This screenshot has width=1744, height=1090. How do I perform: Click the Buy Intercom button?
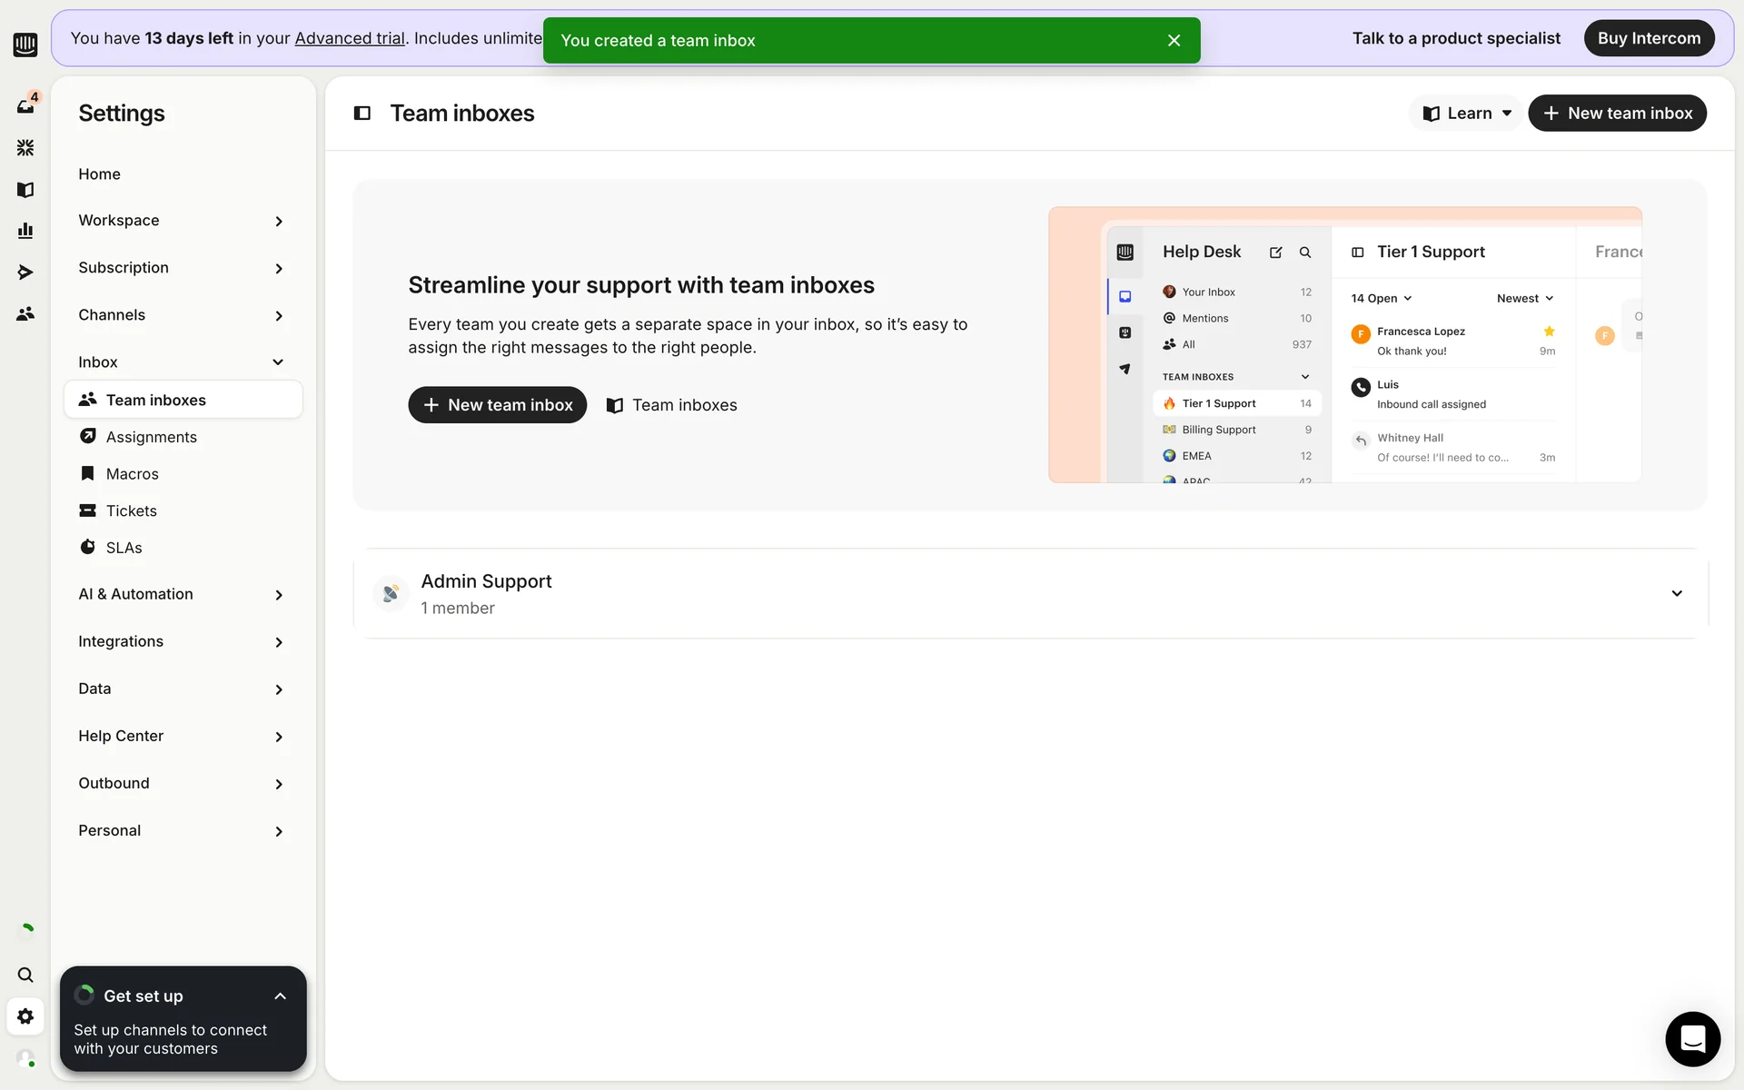click(1648, 38)
